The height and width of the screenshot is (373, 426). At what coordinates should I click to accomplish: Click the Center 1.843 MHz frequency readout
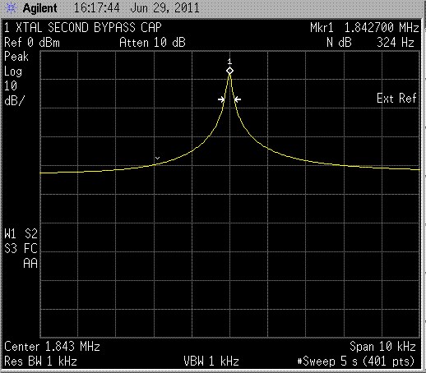52,347
